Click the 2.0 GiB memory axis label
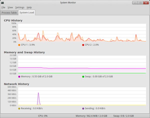Image resolution: width=150 pixels, height=118 pixels. coord(13,55)
